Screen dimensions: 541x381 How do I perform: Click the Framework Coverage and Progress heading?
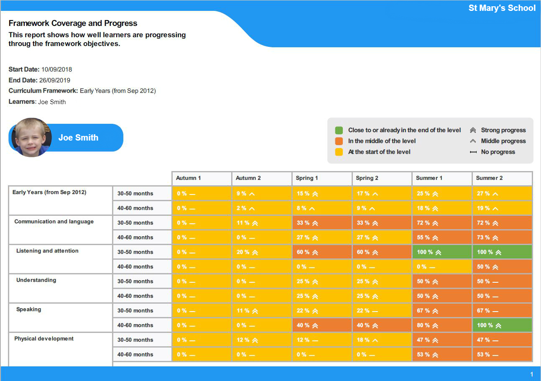(73, 23)
